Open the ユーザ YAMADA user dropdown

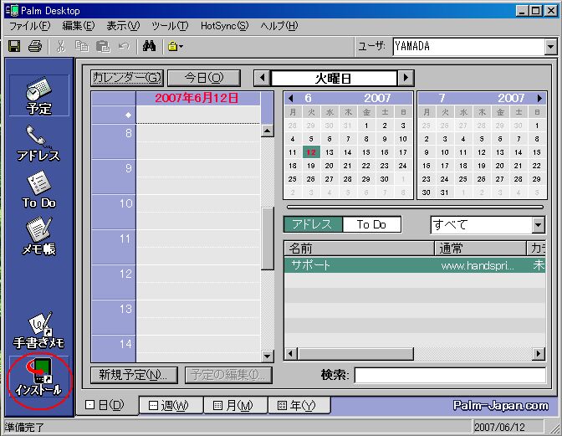550,47
